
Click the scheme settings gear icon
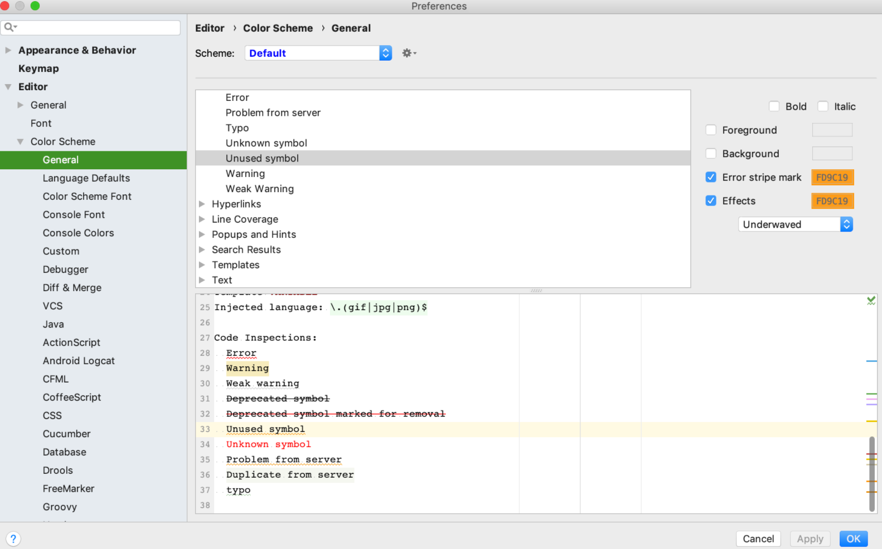tap(408, 53)
